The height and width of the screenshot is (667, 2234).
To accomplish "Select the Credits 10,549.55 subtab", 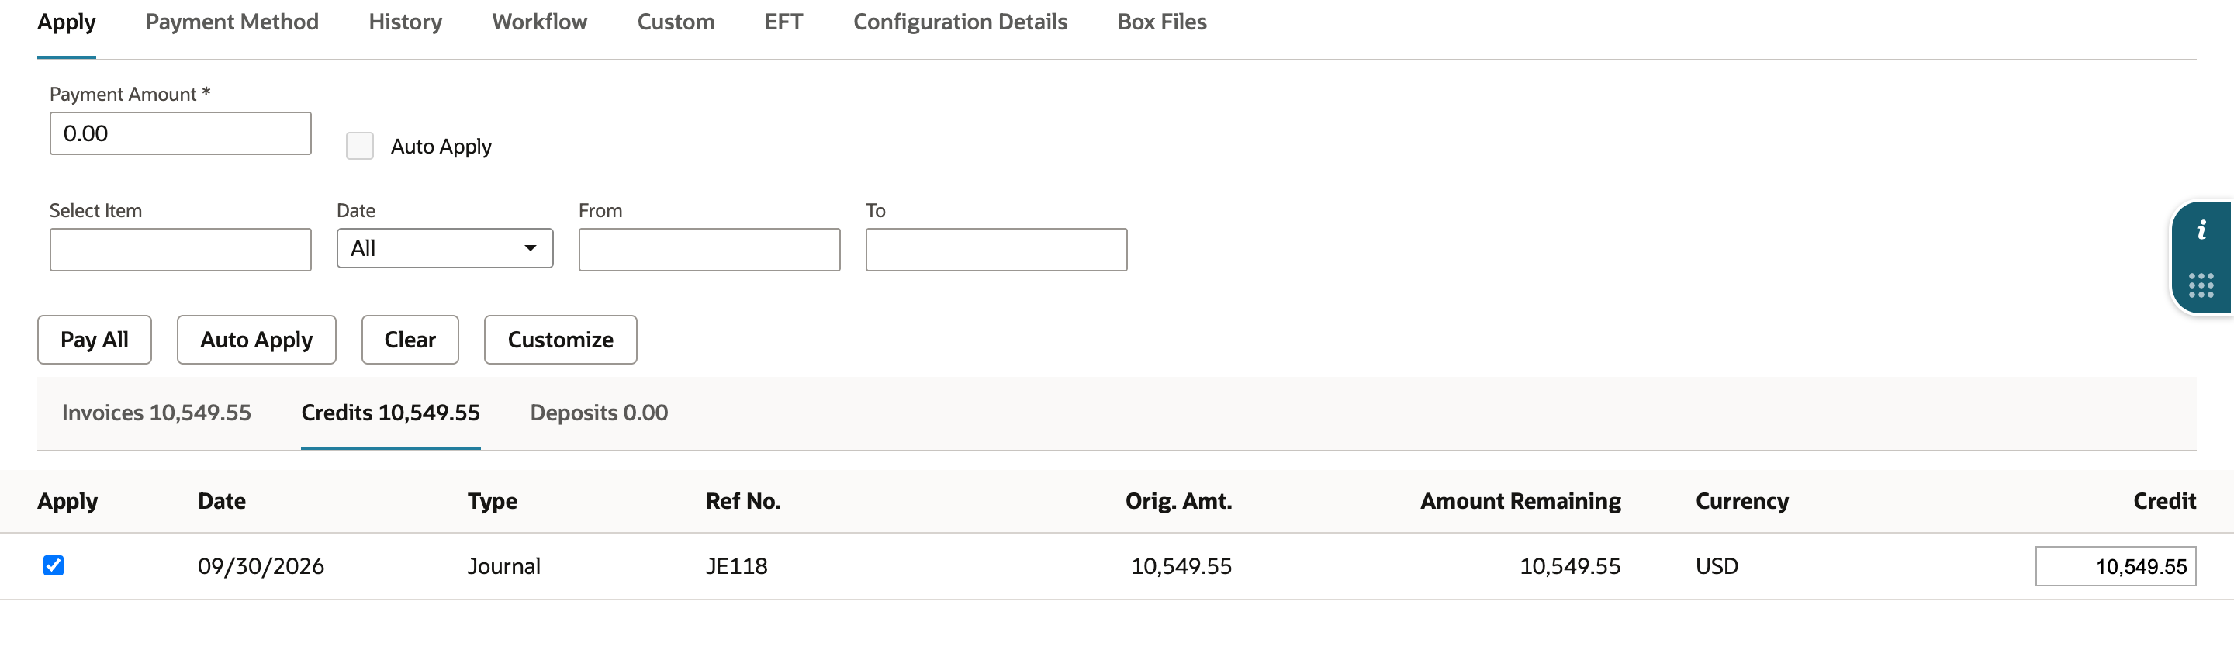I will point(390,413).
